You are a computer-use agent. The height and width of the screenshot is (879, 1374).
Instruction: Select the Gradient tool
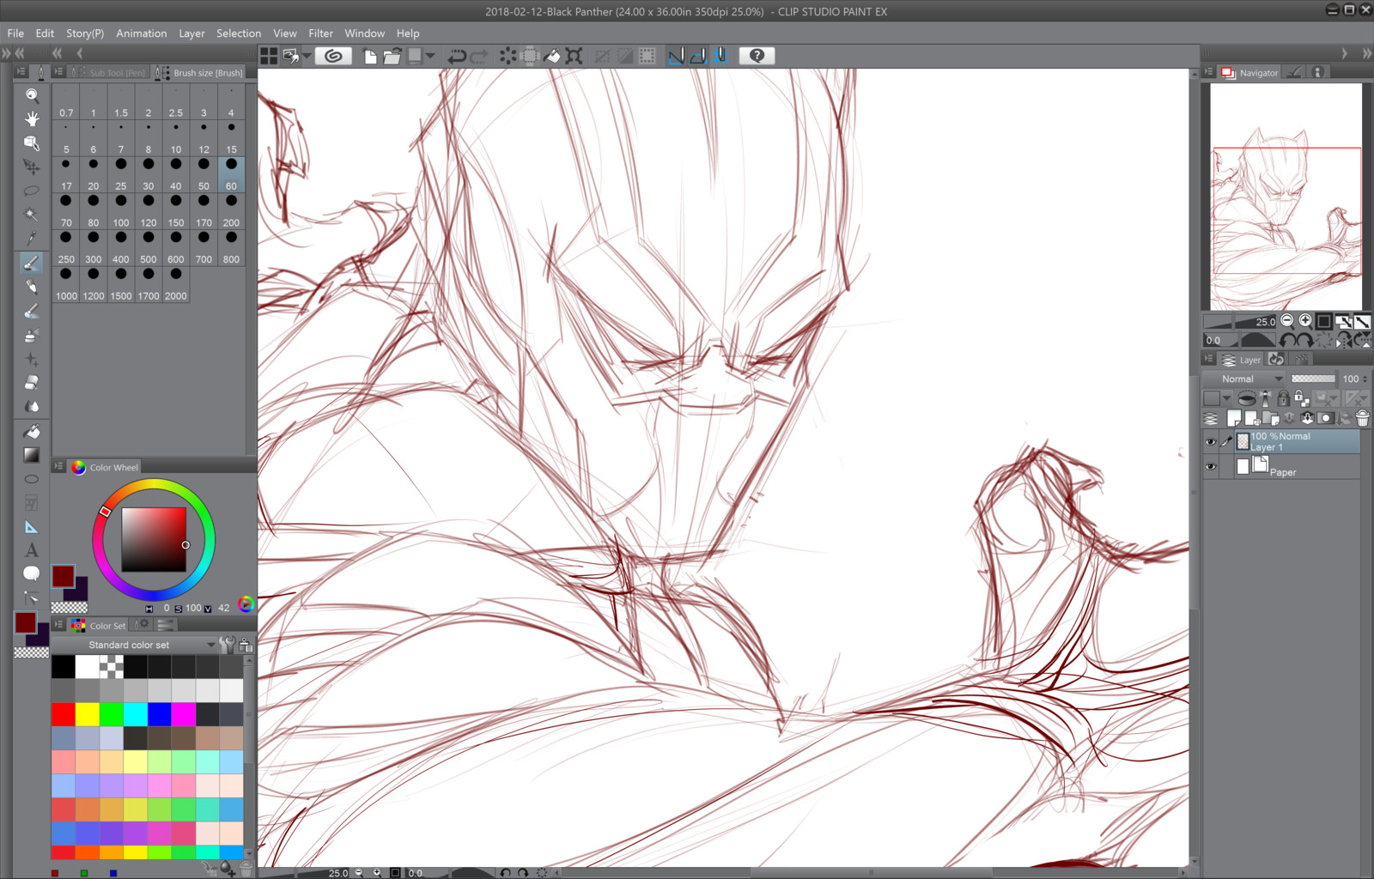tap(32, 455)
